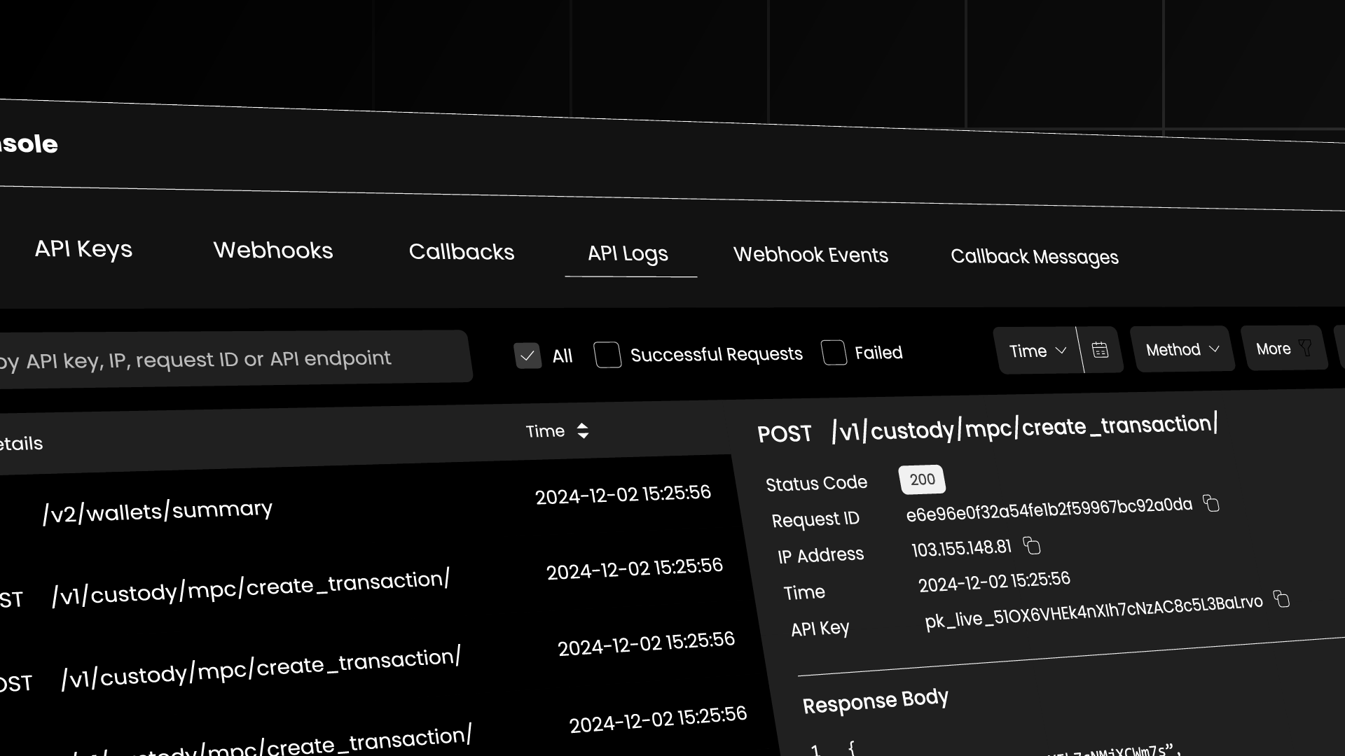Select the /v2/wallets/summary log row
Image resolution: width=1345 pixels, height=756 pixels.
pos(158,511)
